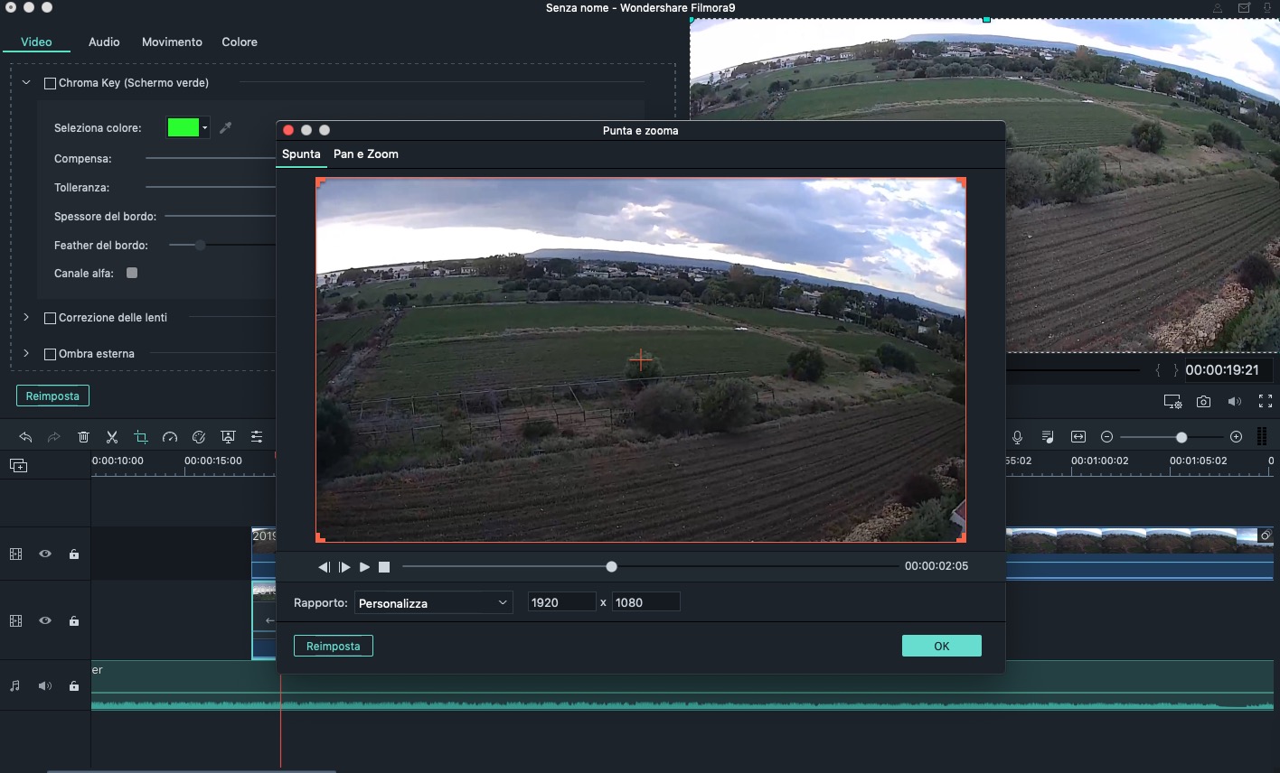Toggle the Canale alfa checkbox
1280x773 pixels.
[132, 273]
